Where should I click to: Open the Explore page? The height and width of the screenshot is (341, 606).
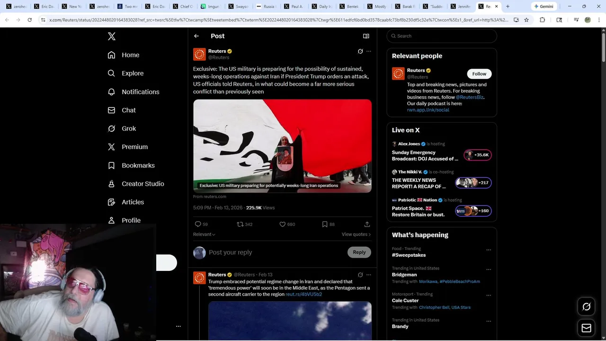coord(125,73)
